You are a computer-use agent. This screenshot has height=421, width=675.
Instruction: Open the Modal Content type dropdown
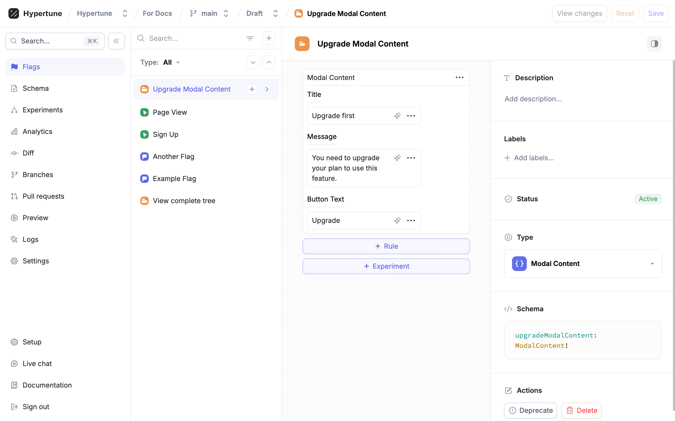583,263
